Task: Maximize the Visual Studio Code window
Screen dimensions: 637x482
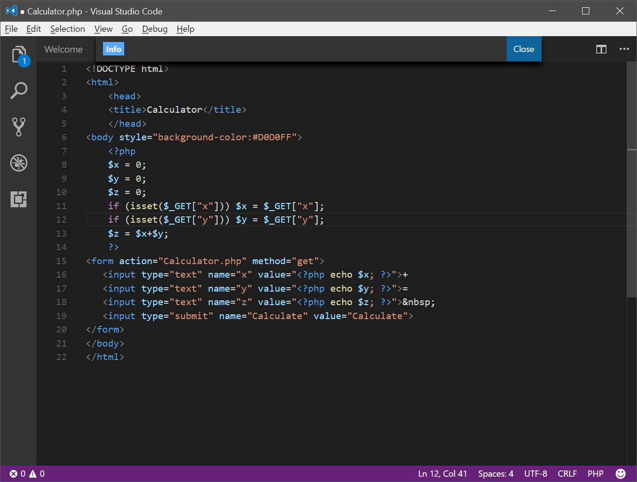Action: 585,11
